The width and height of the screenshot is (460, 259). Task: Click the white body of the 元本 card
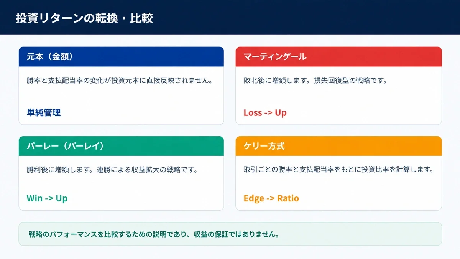121,96
